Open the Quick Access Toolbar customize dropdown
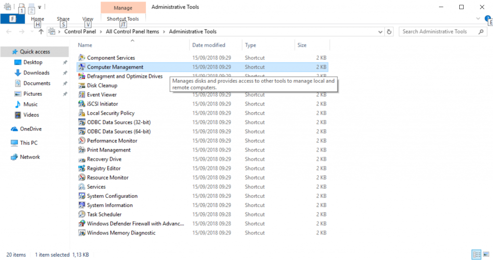Image resolution: width=493 pixels, height=260 pixels. (x=39, y=7)
